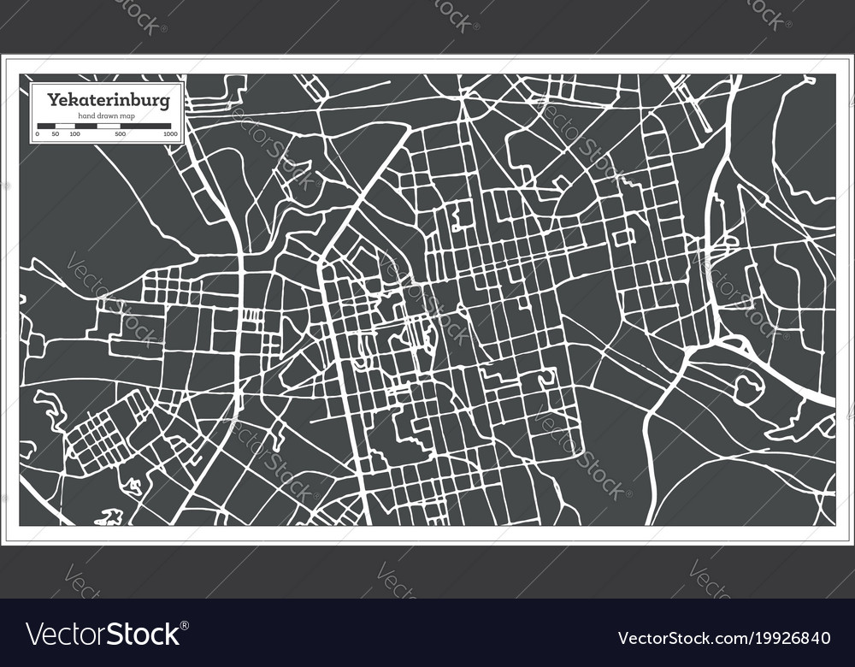
Task: Click the small white lake shape at bottom-left
Action: (108, 516)
